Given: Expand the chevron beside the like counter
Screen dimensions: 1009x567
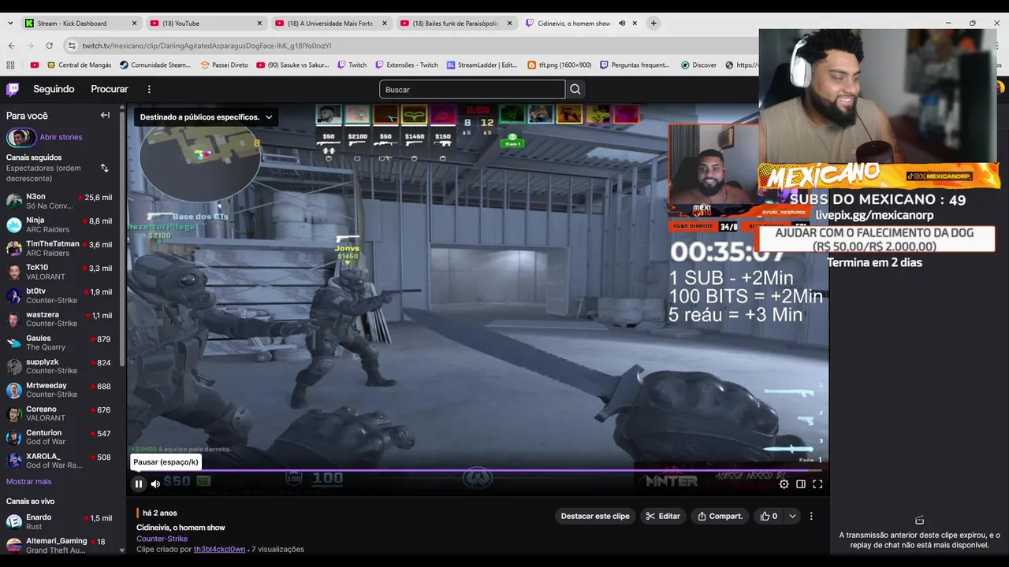Looking at the screenshot, I should pyautogui.click(x=792, y=516).
